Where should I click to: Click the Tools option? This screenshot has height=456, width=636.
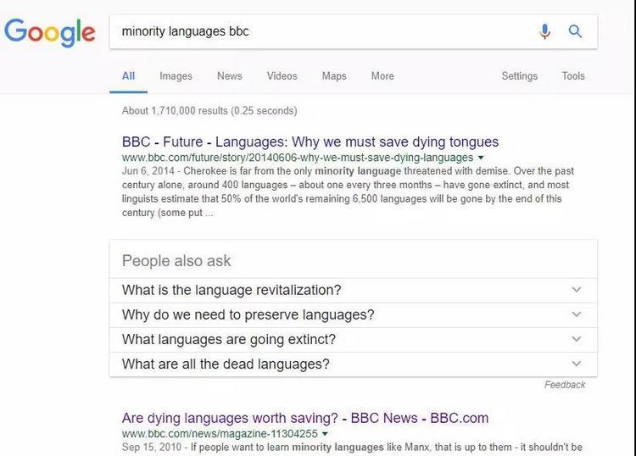point(573,76)
